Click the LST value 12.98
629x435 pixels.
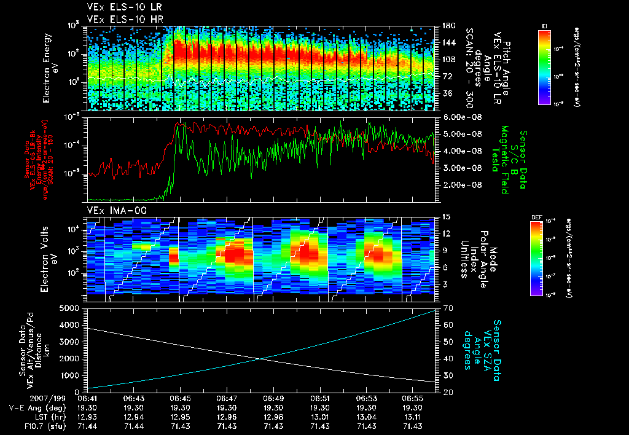tap(273, 417)
